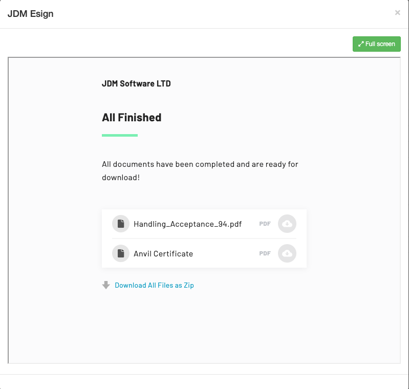The width and height of the screenshot is (409, 389).
Task: Click the JDM Esign dialog title
Action: click(30, 14)
